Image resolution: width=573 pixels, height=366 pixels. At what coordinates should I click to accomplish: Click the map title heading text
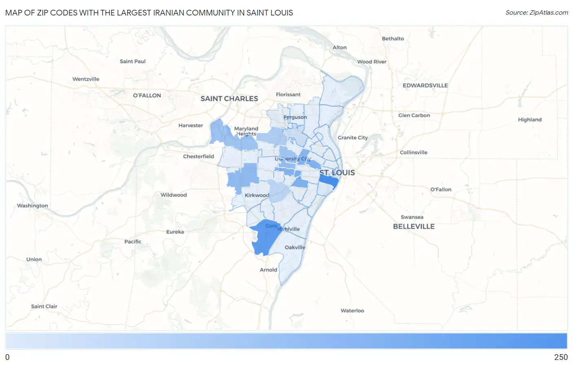coord(149,13)
